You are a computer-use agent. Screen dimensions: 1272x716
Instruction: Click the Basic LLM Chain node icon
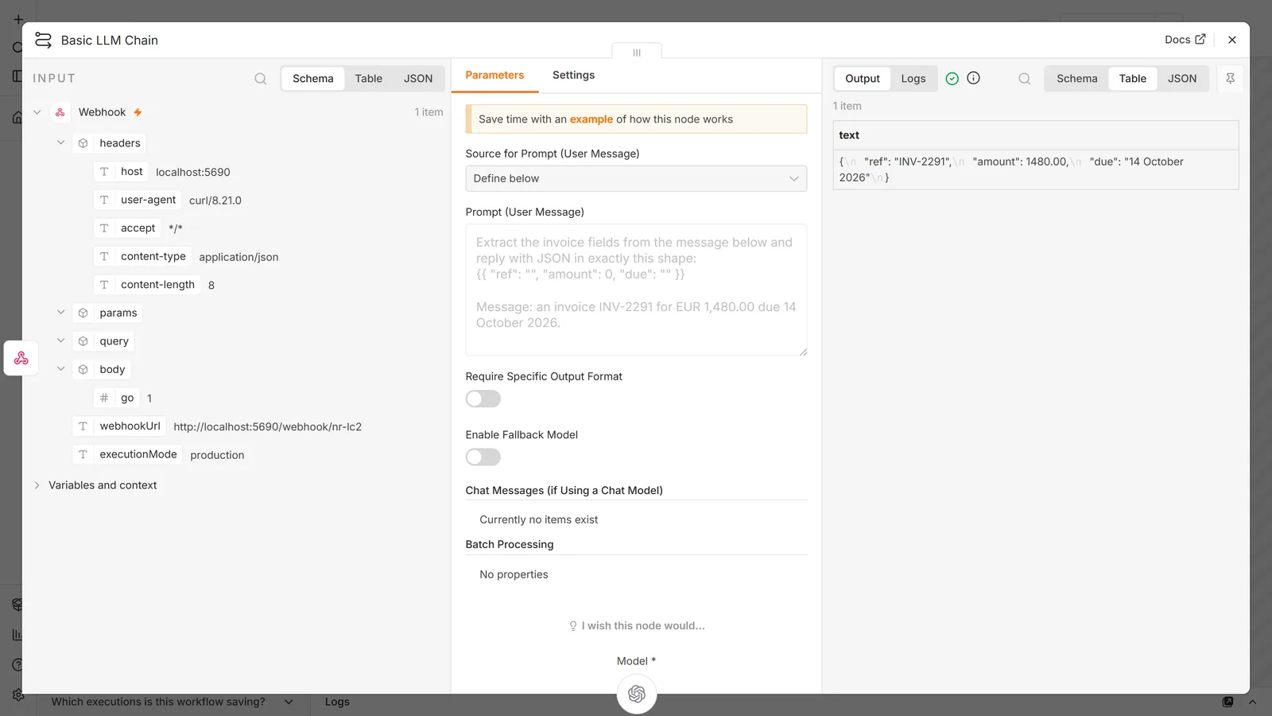[43, 40]
